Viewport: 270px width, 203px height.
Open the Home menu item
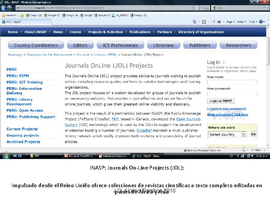click(x=13, y=32)
